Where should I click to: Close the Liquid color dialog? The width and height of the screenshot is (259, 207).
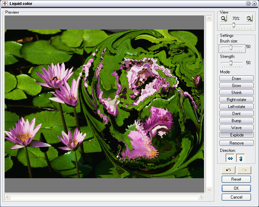[x=254, y=4]
